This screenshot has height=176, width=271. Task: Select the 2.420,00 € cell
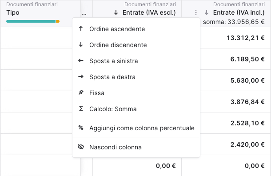(247, 144)
